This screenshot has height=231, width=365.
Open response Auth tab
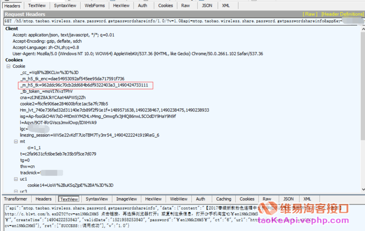[200, 199]
